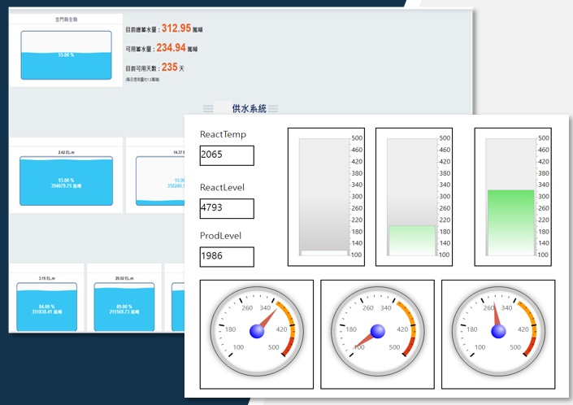
Task: Click the right linear gauge's green fill
Action: pyautogui.click(x=510, y=223)
